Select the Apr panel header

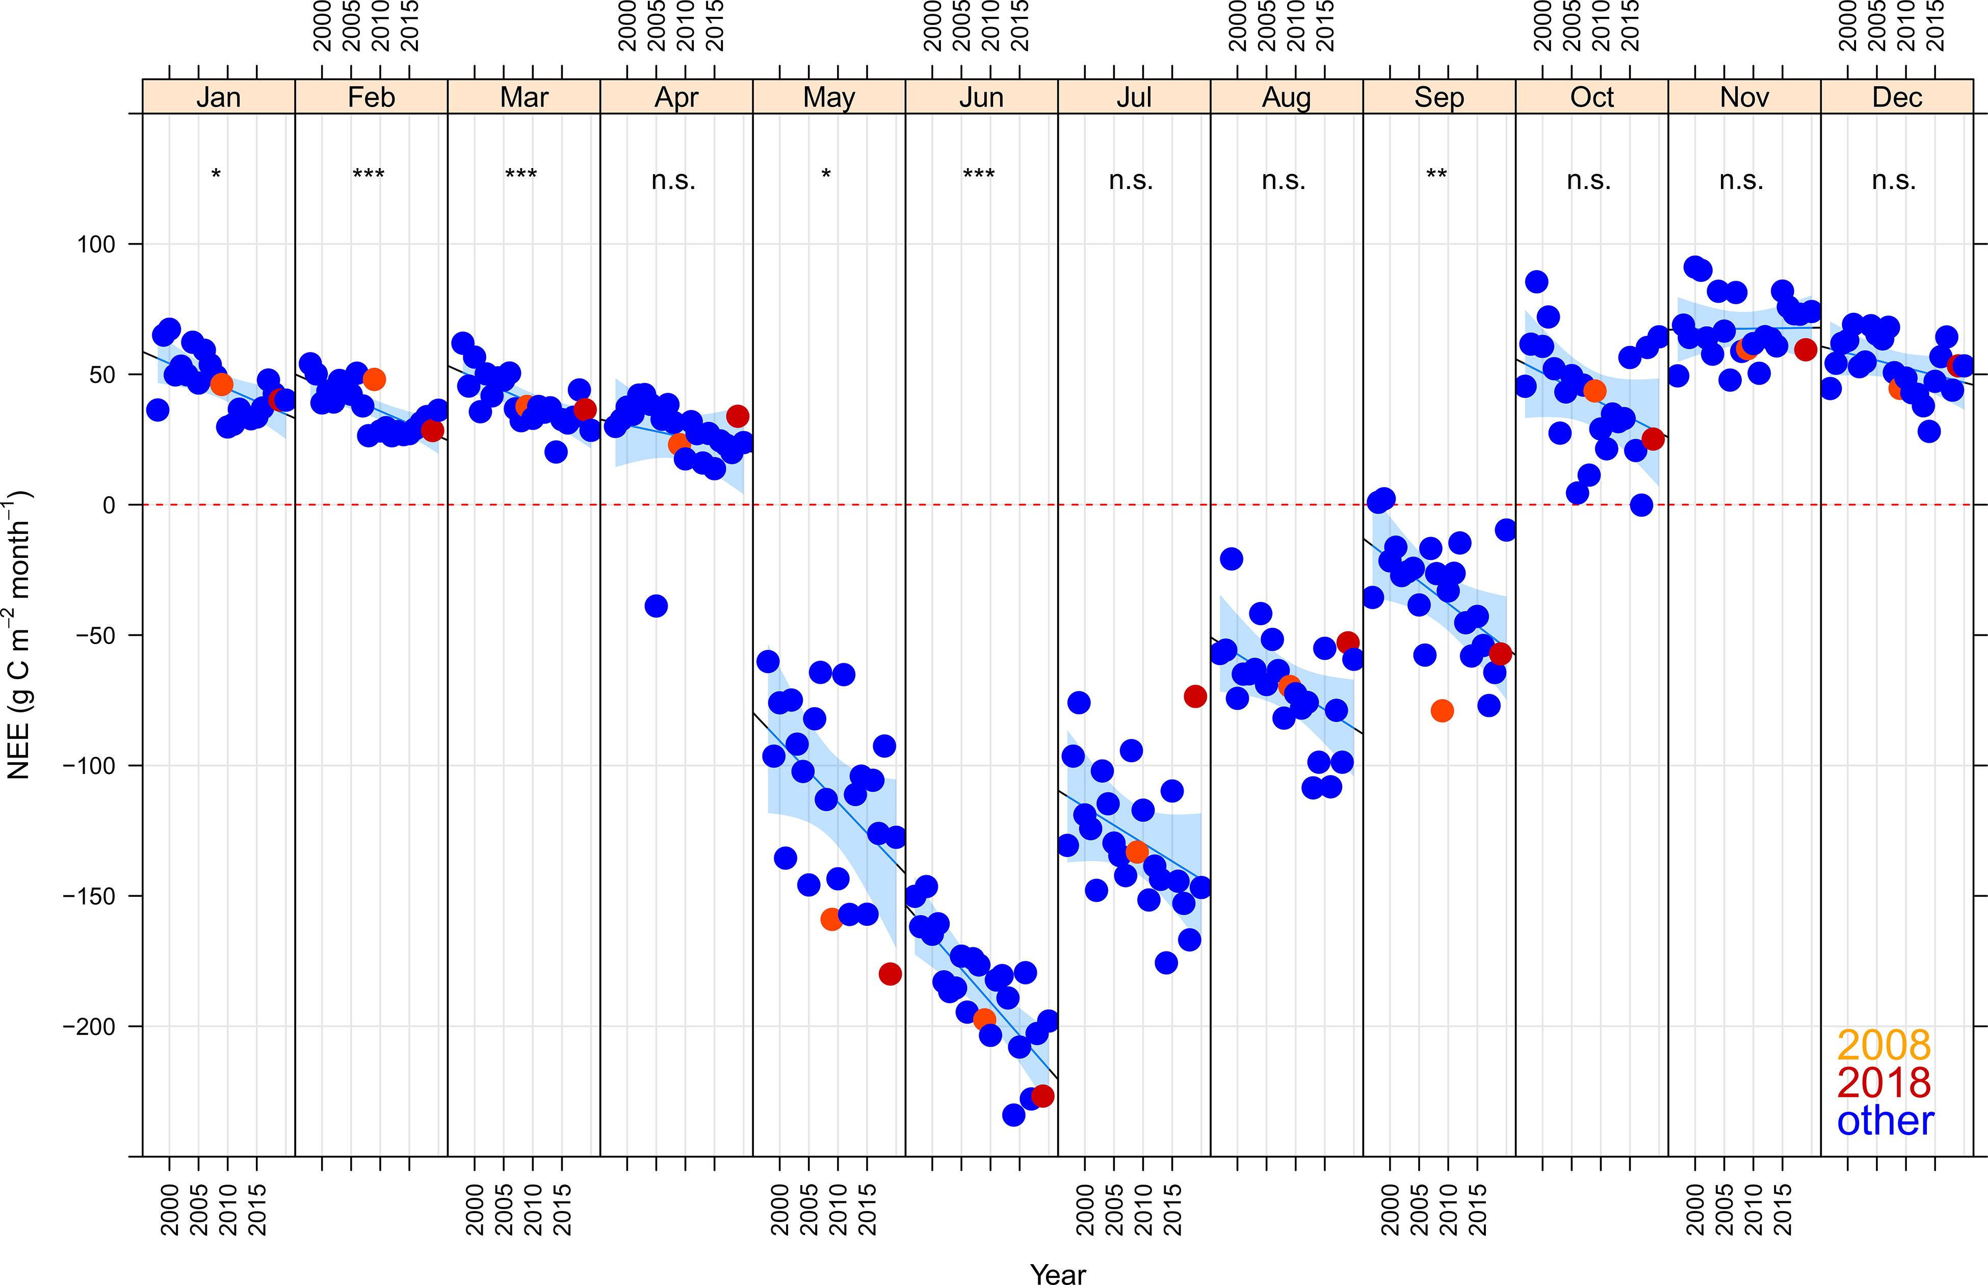tap(677, 97)
